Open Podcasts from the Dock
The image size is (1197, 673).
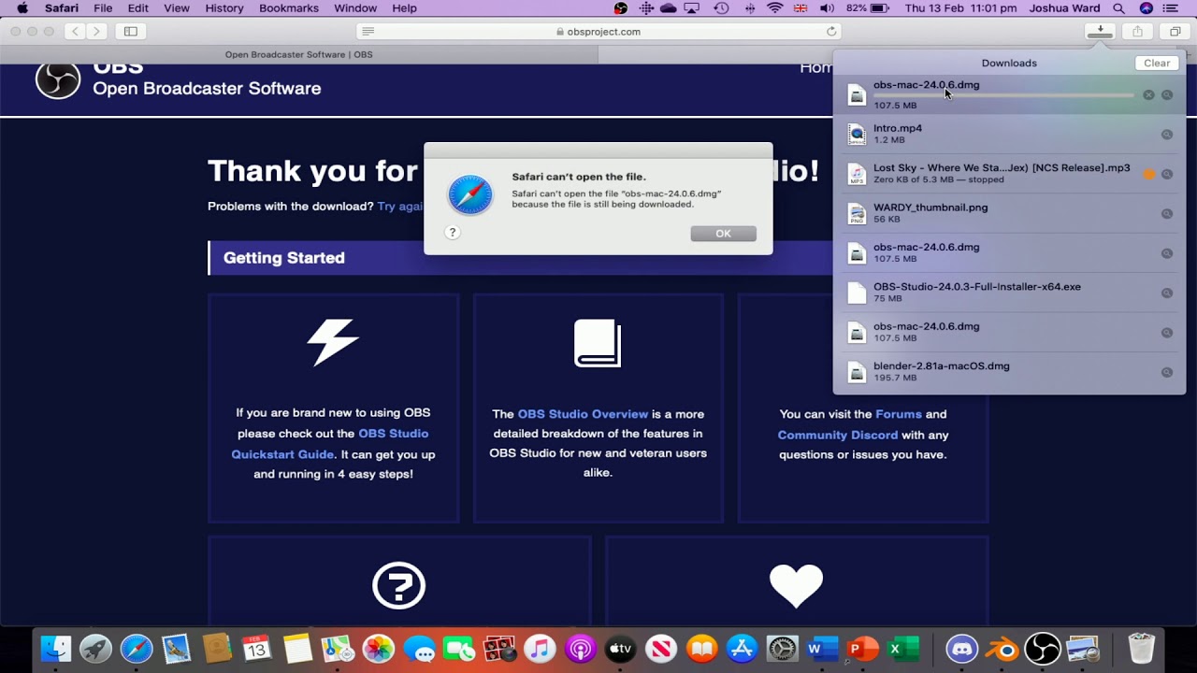tap(580, 648)
